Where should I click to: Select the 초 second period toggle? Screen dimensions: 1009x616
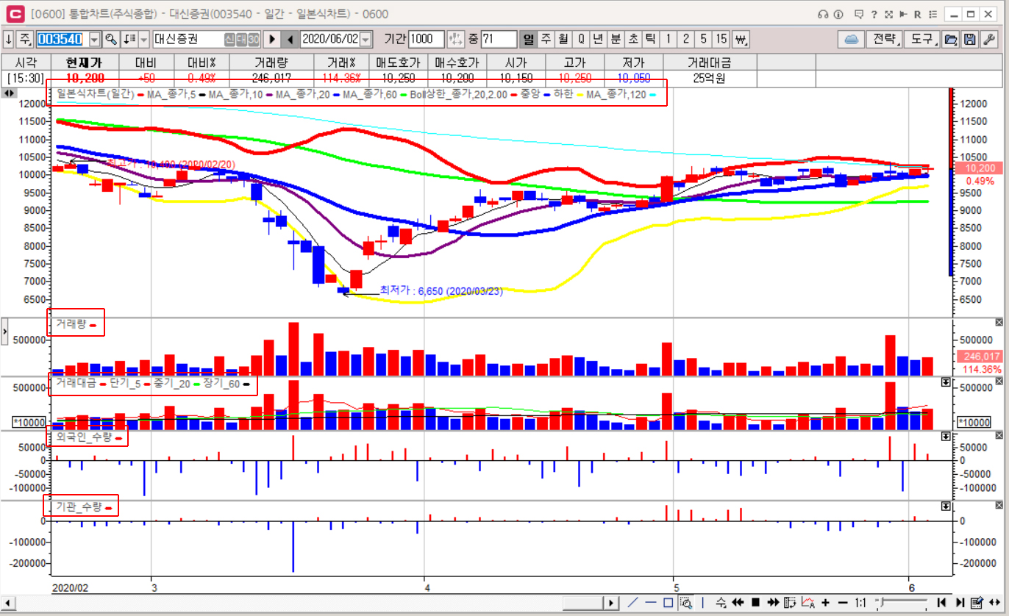click(x=633, y=39)
